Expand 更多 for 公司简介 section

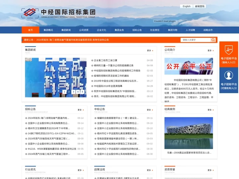[211, 50]
